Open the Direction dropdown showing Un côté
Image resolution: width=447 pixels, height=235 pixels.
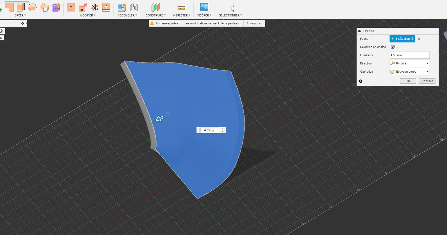pyautogui.click(x=409, y=63)
